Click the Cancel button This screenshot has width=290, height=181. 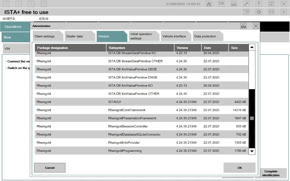pyautogui.click(x=50, y=168)
